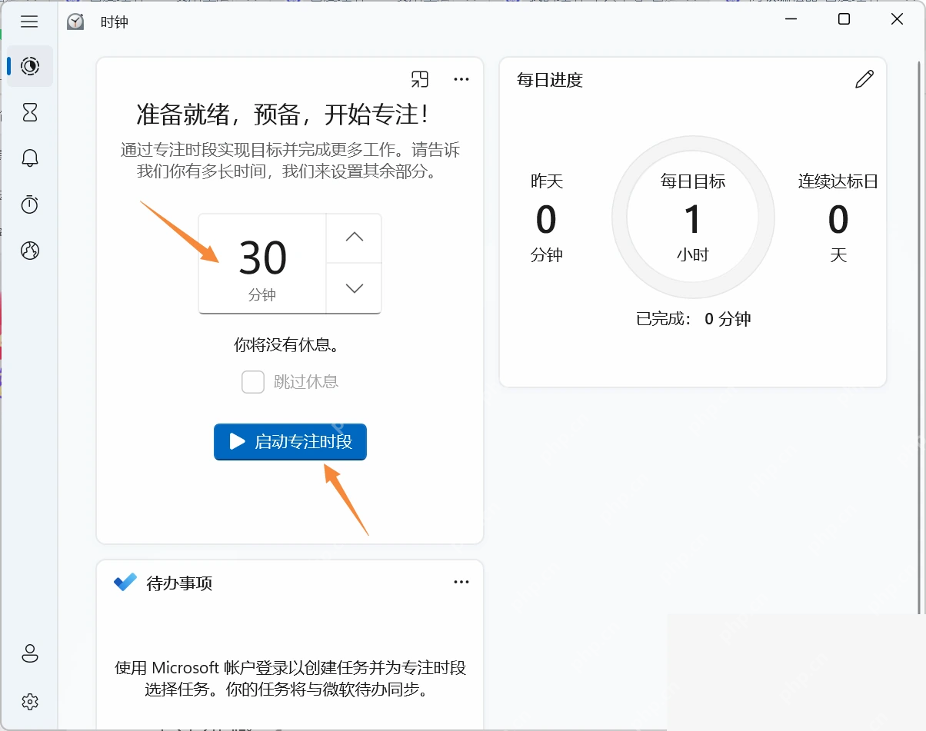Screen dimensions: 926x731
Task: Toggle the 跳过休息 checkbox
Action: 253,382
